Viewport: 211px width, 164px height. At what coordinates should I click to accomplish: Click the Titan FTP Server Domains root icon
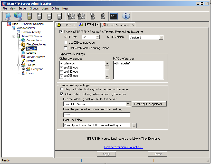click(x=9, y=24)
